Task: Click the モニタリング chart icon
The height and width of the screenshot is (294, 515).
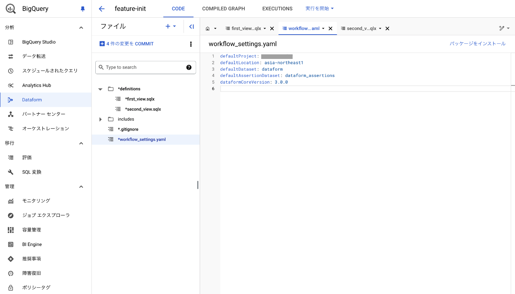Action: click(x=11, y=201)
